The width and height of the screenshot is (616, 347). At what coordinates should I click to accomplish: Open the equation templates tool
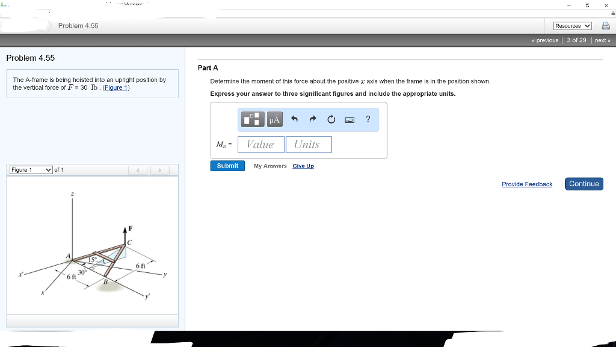pos(252,119)
